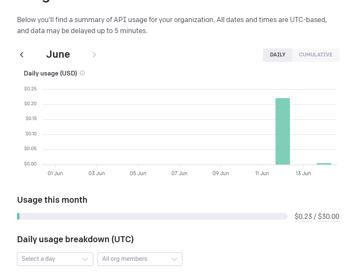Go to the next month using right chevron
The height and width of the screenshot is (274, 358).
point(94,55)
